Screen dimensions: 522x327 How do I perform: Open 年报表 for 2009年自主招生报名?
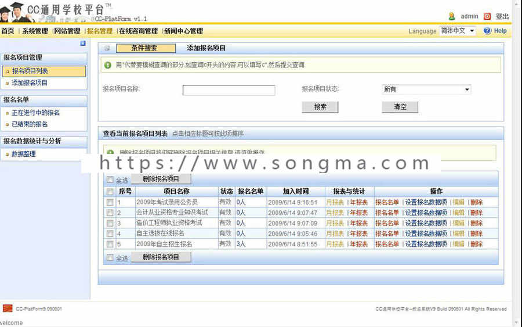[x=359, y=244]
